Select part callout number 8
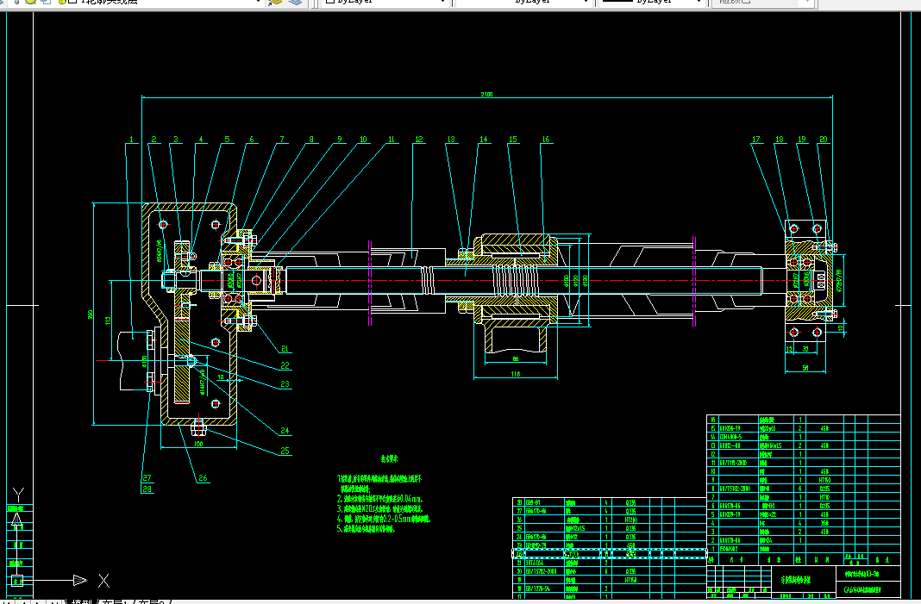921x604 pixels. pos(311,140)
